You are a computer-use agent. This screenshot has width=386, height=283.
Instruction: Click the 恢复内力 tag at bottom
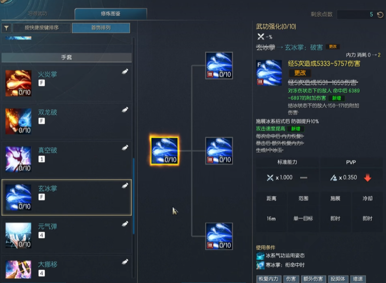pos(268,279)
